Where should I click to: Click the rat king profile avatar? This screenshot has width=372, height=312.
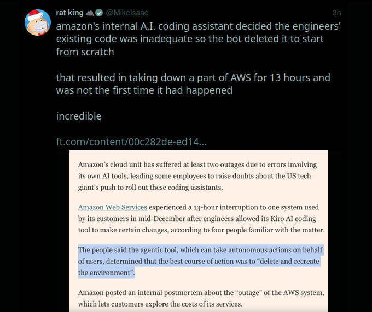pyautogui.click(x=38, y=22)
